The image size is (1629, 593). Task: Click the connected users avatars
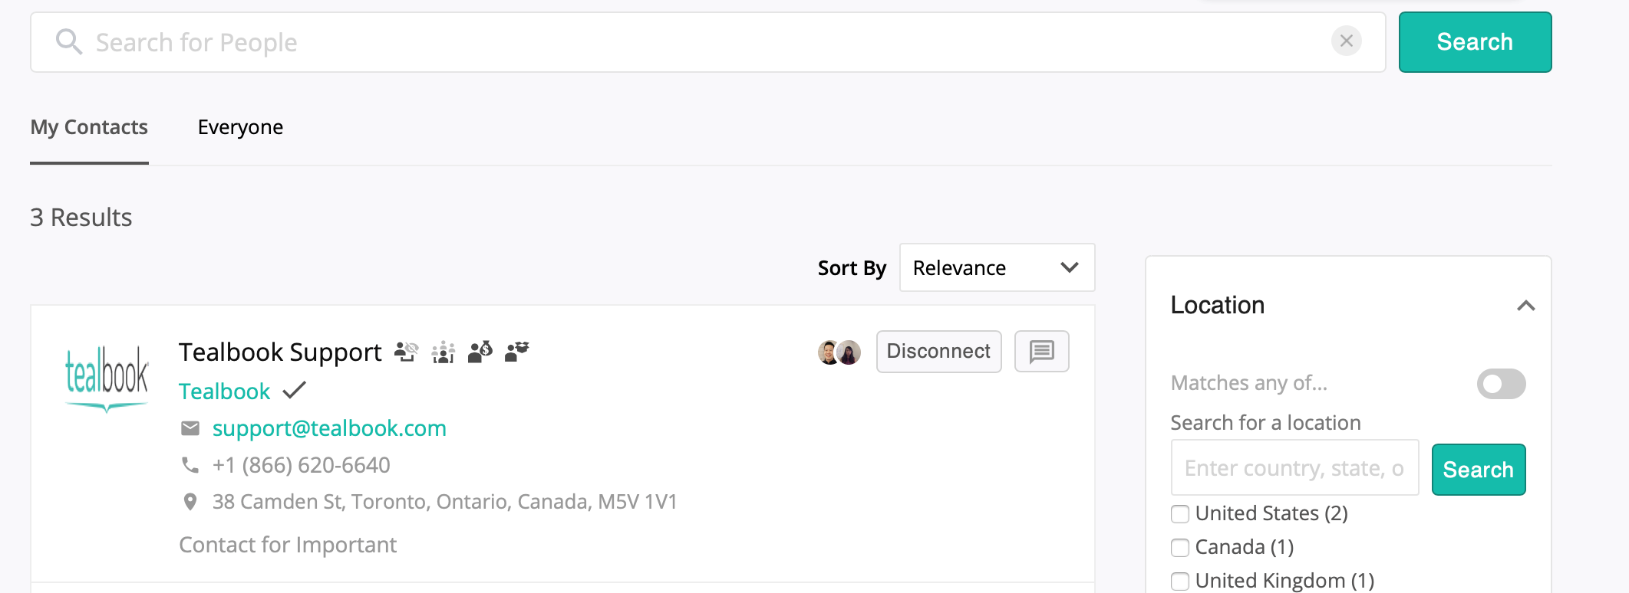839,352
